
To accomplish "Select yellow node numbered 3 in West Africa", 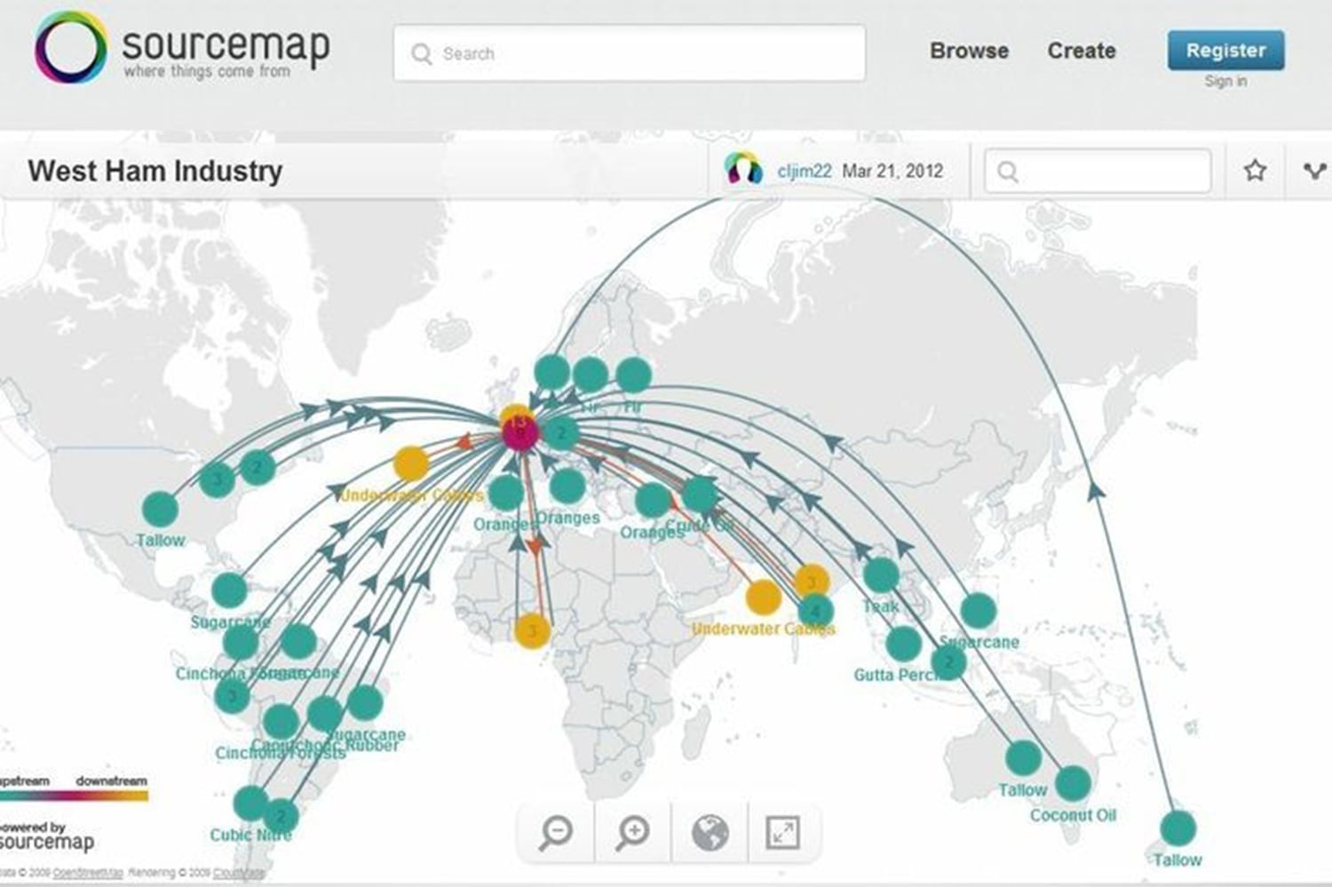I will pos(532,631).
